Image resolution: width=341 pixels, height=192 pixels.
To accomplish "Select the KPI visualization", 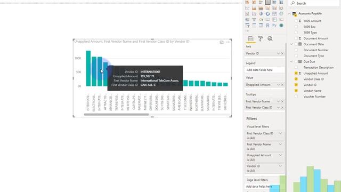I will click(281, 20).
